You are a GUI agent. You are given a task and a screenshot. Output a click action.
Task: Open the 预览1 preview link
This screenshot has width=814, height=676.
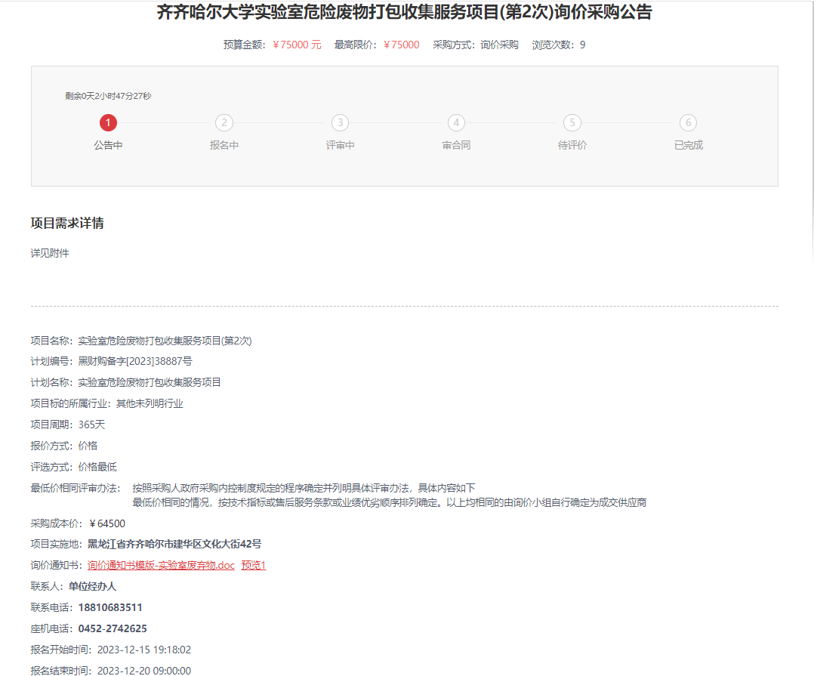point(254,565)
